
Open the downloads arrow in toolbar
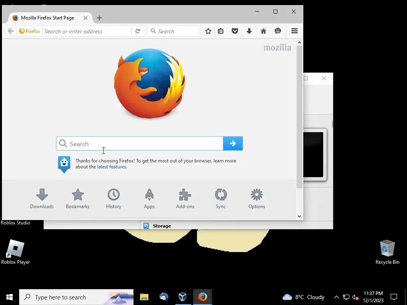(x=249, y=31)
